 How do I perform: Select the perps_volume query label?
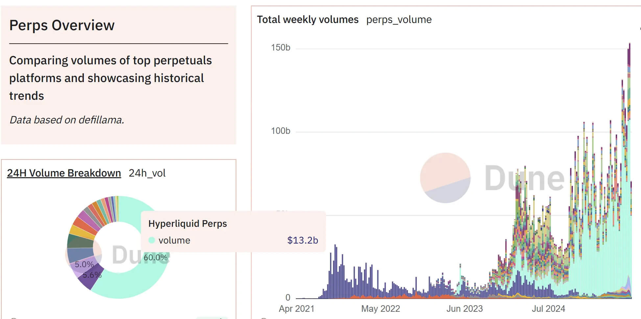pos(399,20)
